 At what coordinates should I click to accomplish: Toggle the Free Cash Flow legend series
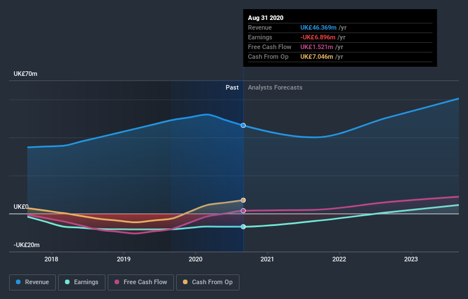tap(141, 282)
